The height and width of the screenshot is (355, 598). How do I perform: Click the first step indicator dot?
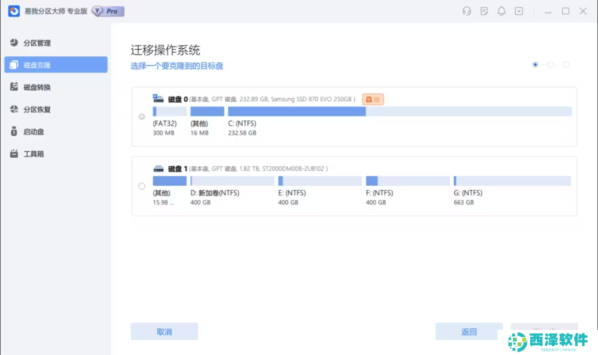point(535,65)
